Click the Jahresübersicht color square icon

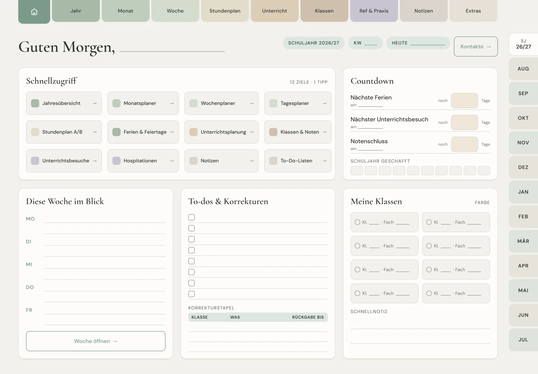[x=35, y=103]
